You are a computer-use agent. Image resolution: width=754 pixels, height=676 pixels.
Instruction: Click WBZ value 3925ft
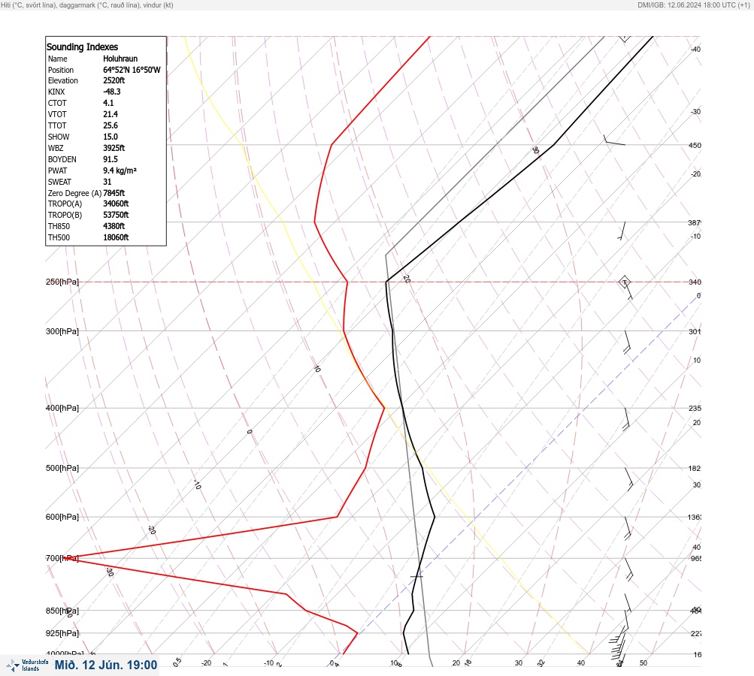click(114, 148)
